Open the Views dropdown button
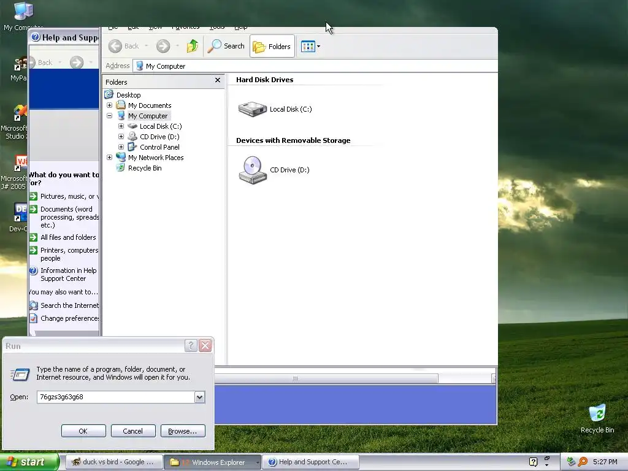628x471 pixels. 310,46
